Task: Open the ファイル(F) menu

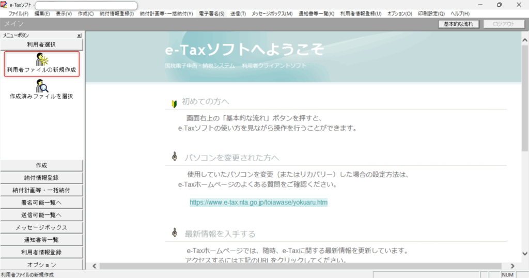Action: [18, 14]
